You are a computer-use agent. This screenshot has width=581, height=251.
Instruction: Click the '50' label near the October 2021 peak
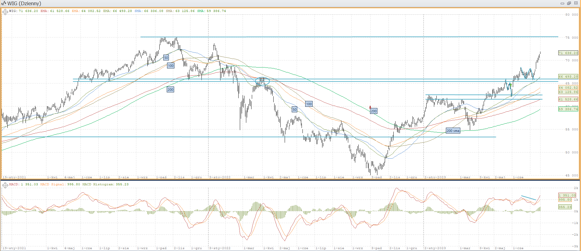[x=166, y=58]
